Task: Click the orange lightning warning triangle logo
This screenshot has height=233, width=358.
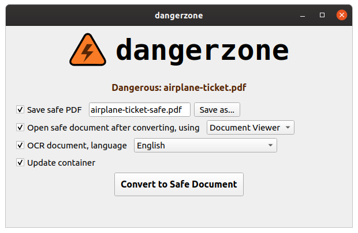Action: 88,50
